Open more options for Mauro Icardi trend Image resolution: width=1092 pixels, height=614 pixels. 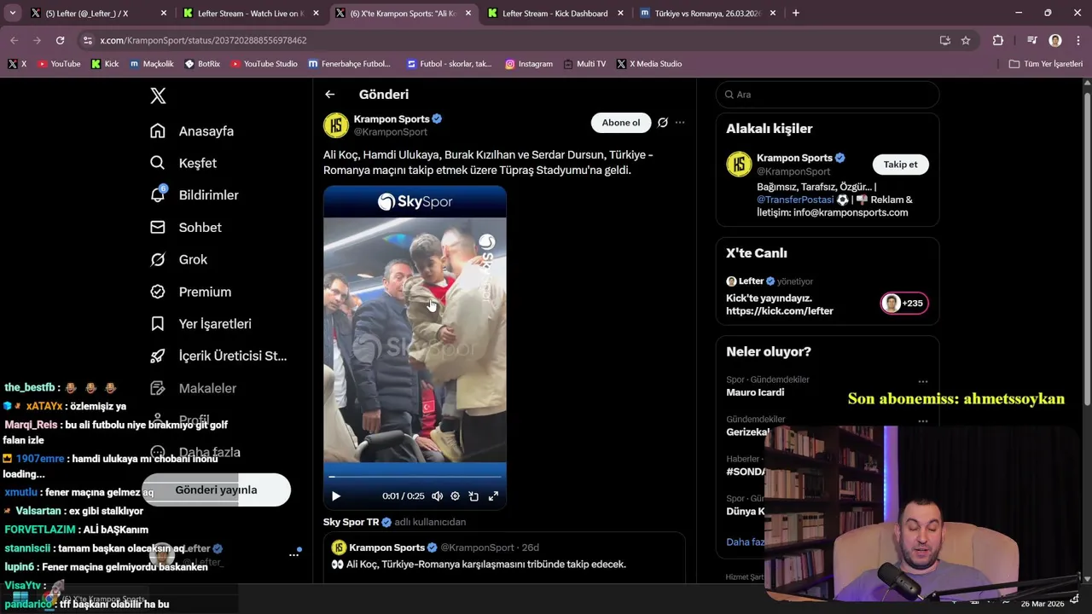pos(923,382)
